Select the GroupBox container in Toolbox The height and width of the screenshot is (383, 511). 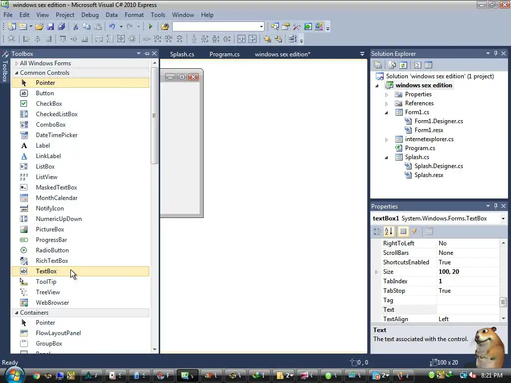(80, 344)
